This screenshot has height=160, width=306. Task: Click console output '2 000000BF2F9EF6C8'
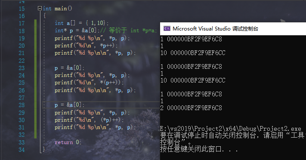(x=191, y=108)
